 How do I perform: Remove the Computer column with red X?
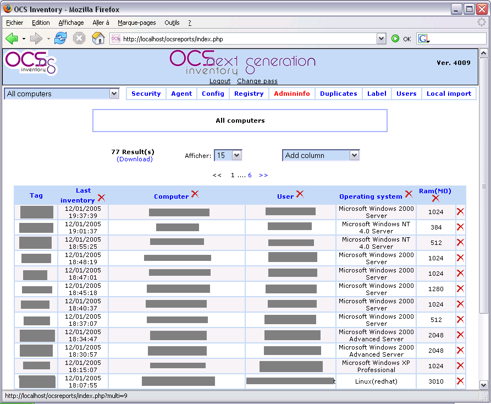(x=195, y=194)
